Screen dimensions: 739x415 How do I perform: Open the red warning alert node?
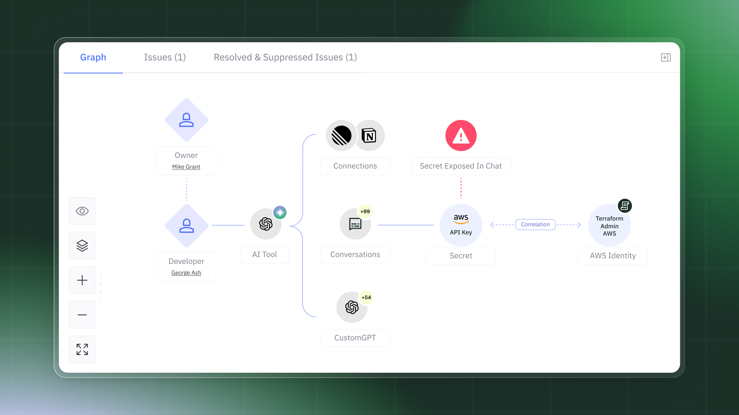coord(461,136)
